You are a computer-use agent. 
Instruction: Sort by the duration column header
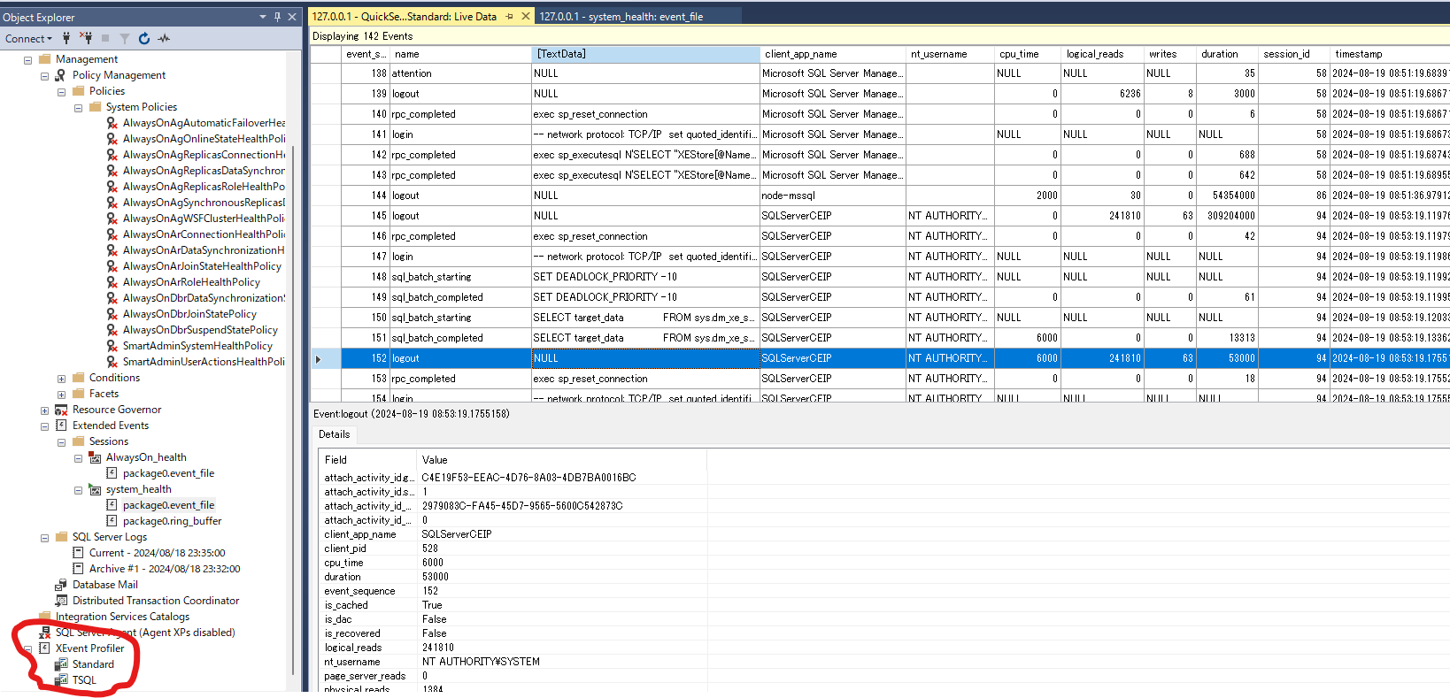pos(1227,54)
